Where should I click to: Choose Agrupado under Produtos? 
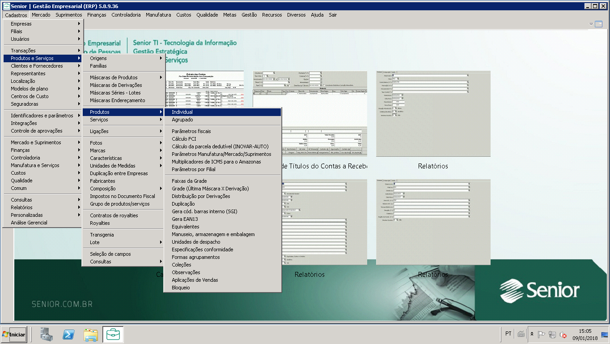click(x=223, y=120)
